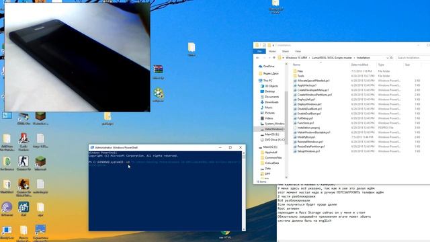
Task: Select the DeployWindows.ps1 file name
Action: click(x=309, y=104)
